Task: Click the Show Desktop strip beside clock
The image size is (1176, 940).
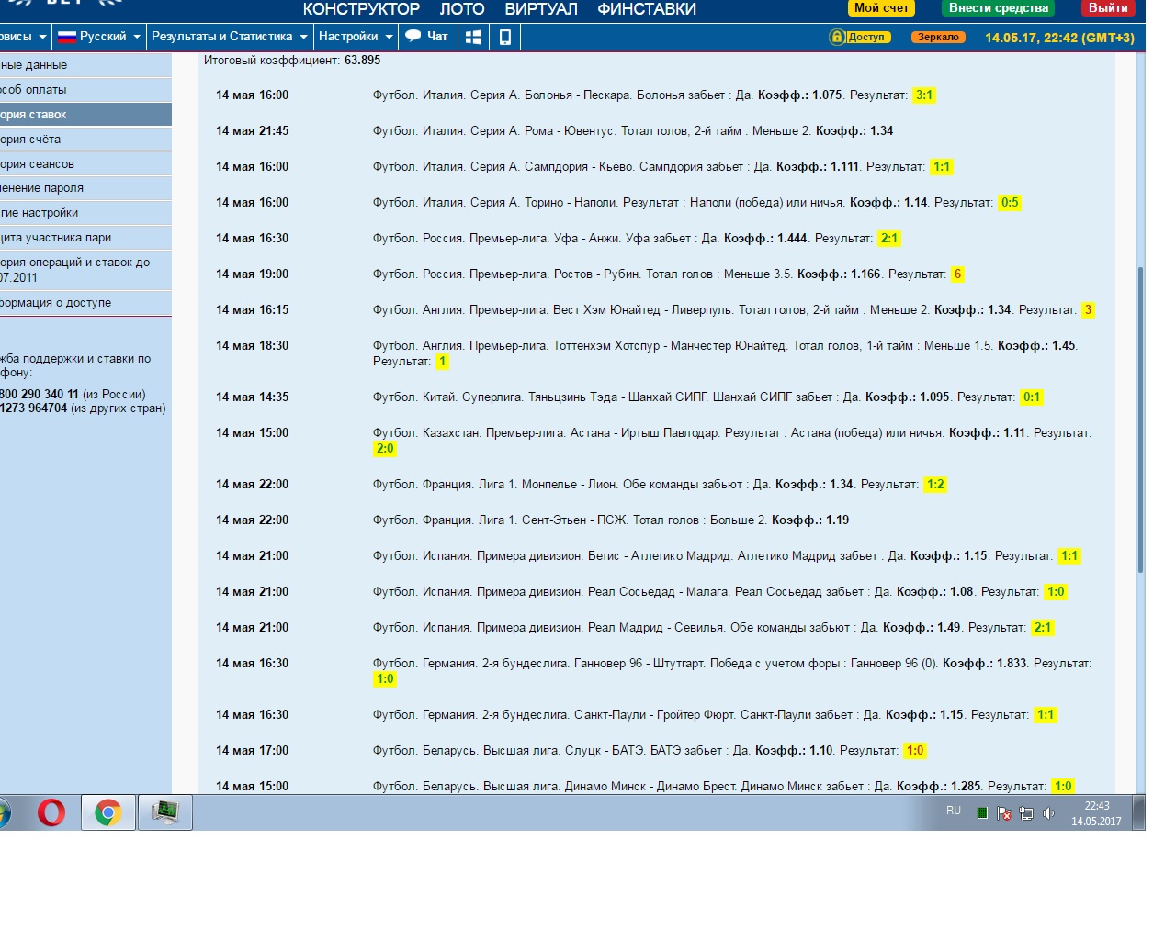Action: click(x=1138, y=812)
